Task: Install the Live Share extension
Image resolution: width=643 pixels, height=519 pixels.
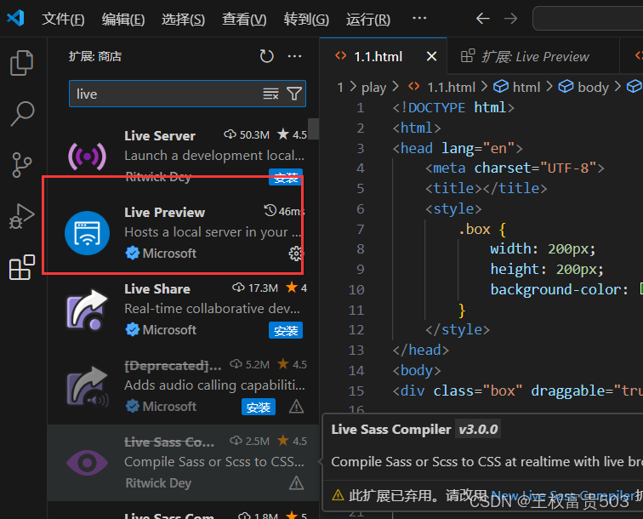Action: (x=286, y=330)
